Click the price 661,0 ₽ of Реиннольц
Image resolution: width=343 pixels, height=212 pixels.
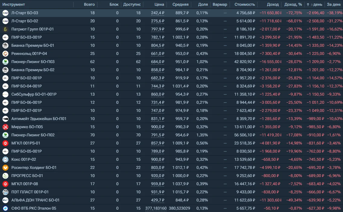pyautogui.click(x=157, y=54)
